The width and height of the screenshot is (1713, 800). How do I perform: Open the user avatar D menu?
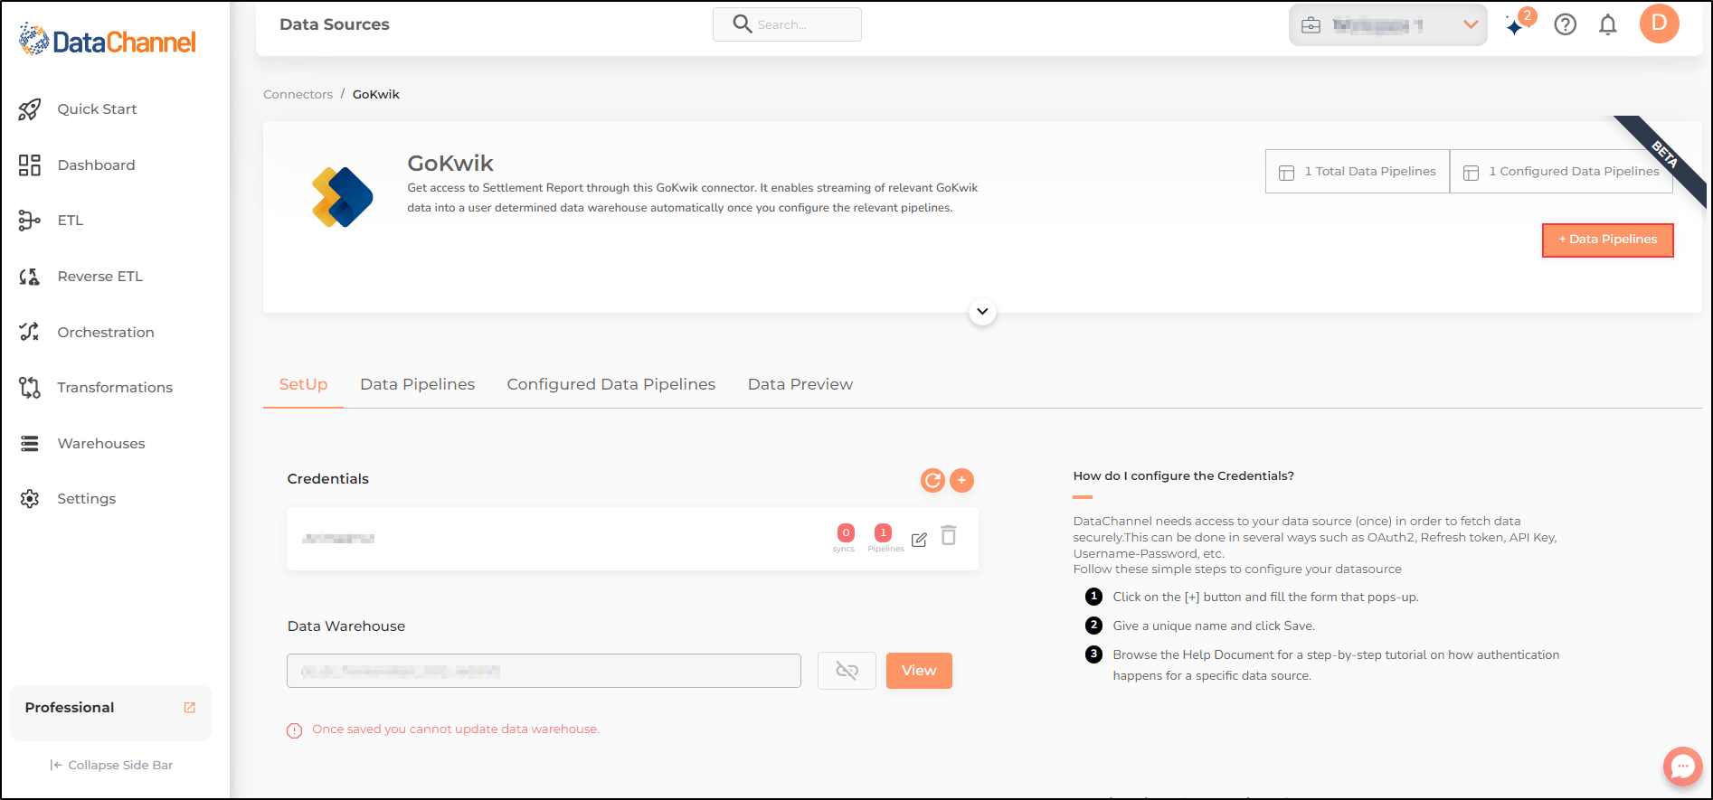coord(1660,24)
